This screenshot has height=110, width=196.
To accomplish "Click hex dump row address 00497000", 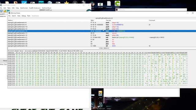I will (x=11, y=55).
